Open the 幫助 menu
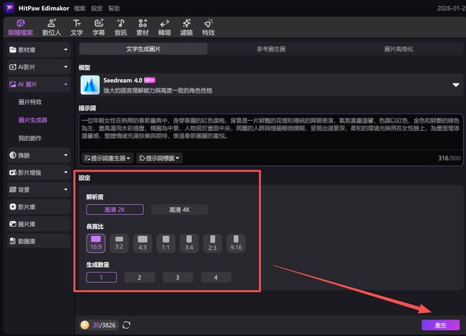 (114, 8)
